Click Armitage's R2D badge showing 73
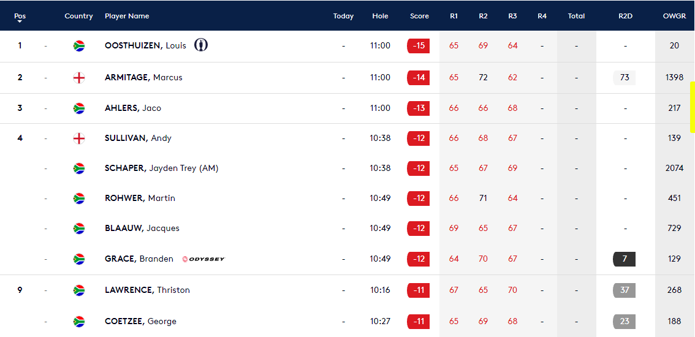The width and height of the screenshot is (695, 337). point(625,77)
